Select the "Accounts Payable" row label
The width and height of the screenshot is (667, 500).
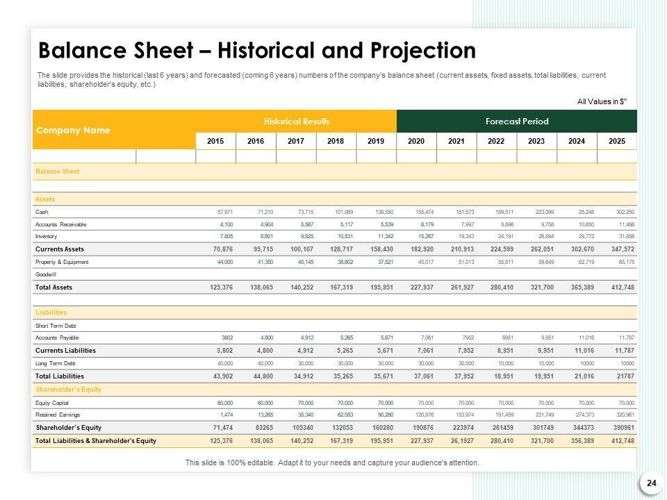58,337
